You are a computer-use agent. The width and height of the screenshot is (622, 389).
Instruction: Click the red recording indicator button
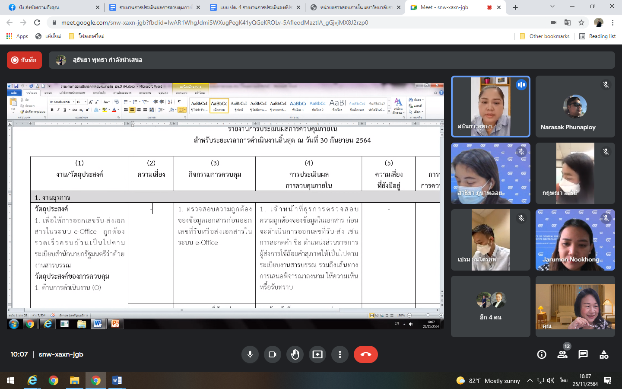click(x=24, y=60)
